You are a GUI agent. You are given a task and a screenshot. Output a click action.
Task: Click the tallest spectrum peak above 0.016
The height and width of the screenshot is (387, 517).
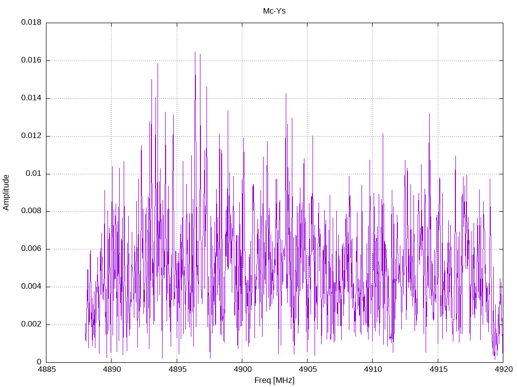(195, 52)
